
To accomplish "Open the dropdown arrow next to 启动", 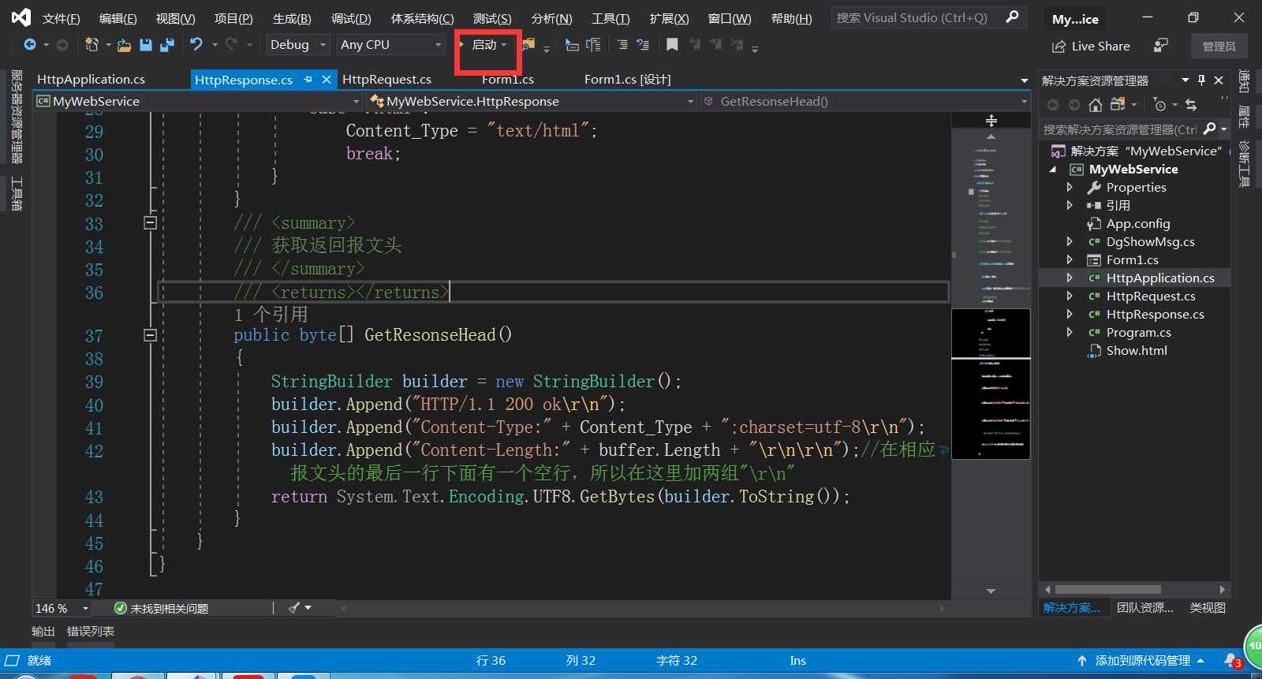I will tap(504, 45).
